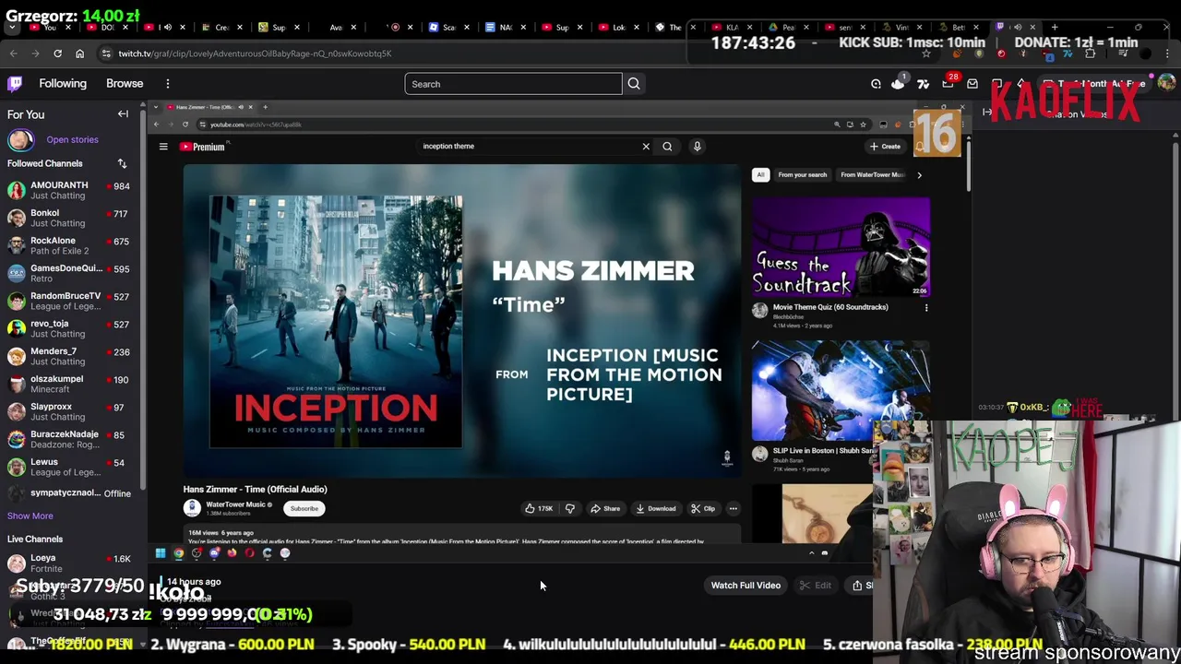
Task: Click YouTube Clip scissors button
Action: coord(704,508)
